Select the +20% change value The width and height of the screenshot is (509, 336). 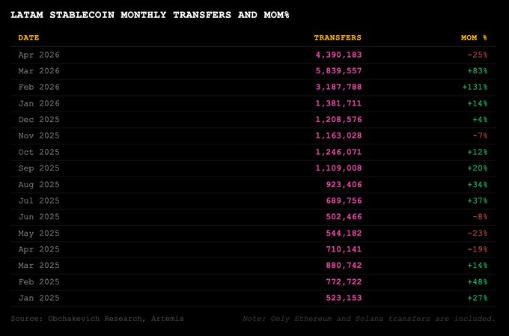(478, 168)
